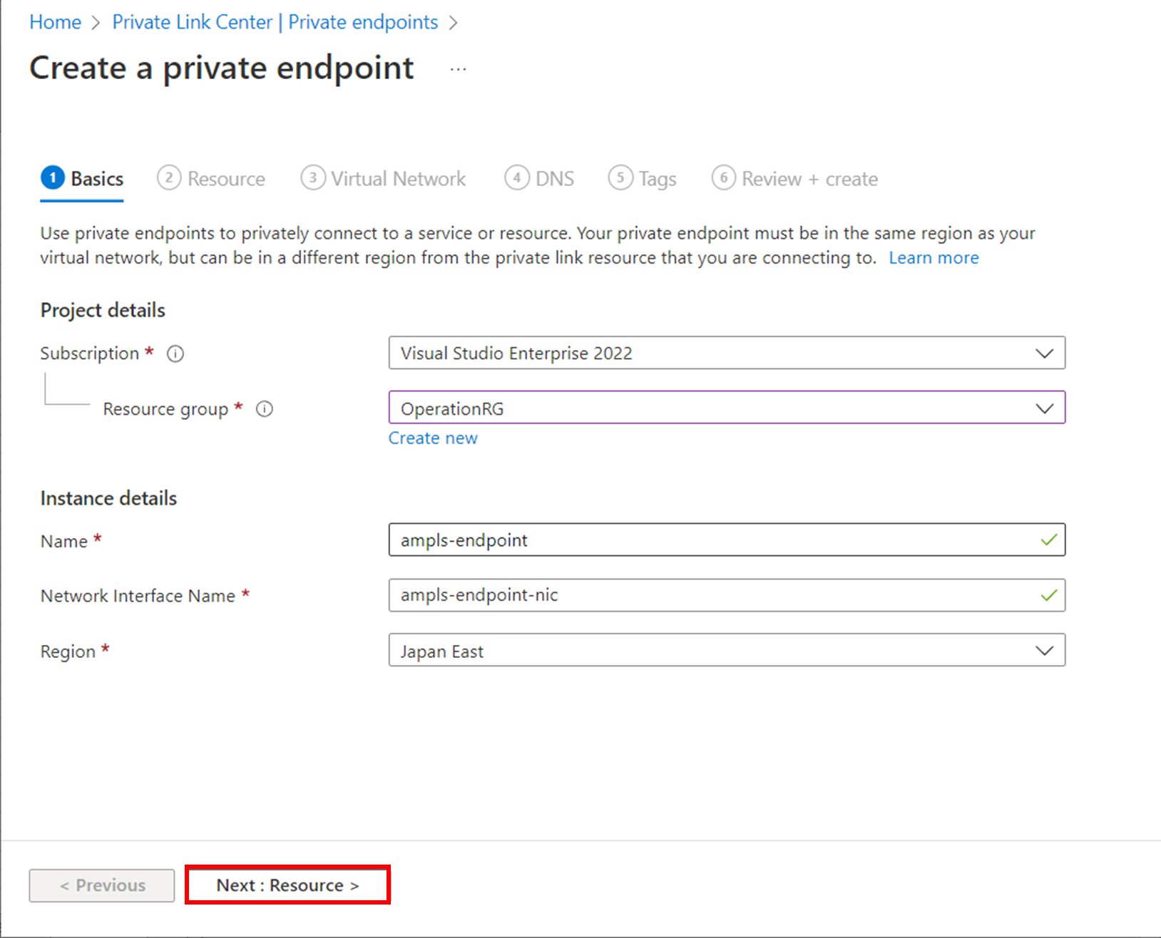Viewport: 1161px width, 938px height.
Task: Open the Region dropdown showing Japan East
Action: click(x=1045, y=649)
